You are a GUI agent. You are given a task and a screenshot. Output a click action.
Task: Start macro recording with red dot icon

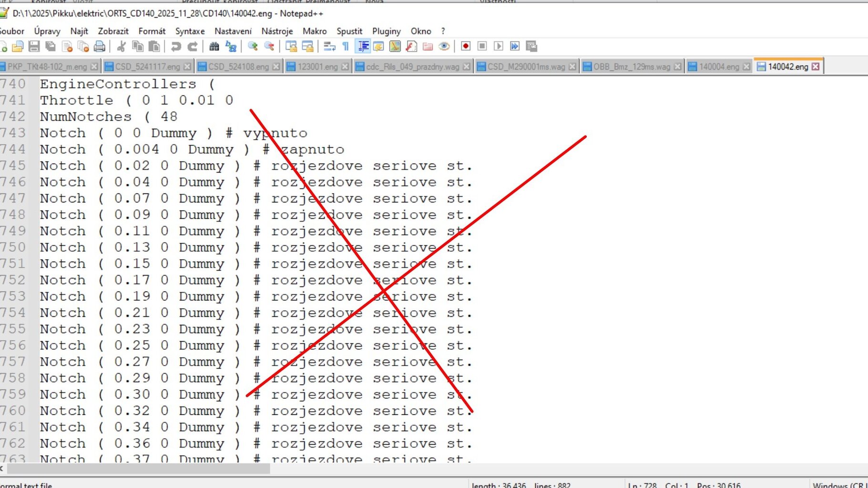(466, 46)
